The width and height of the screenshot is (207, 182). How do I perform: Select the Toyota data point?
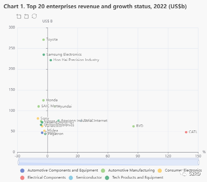coord(43,40)
